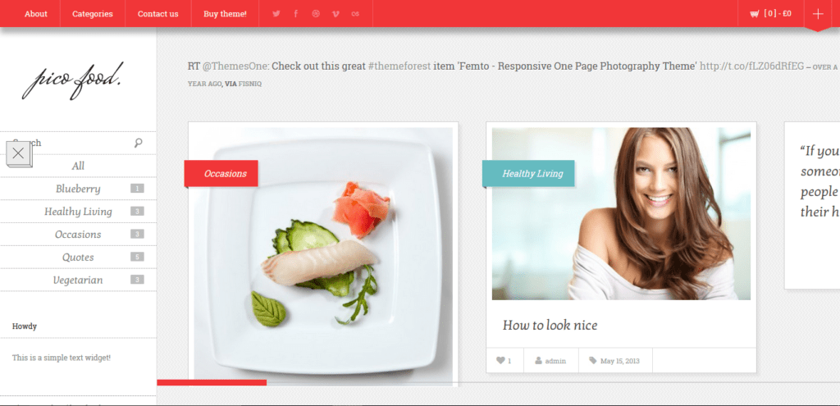
Task: Select the All category filter
Action: (x=78, y=166)
